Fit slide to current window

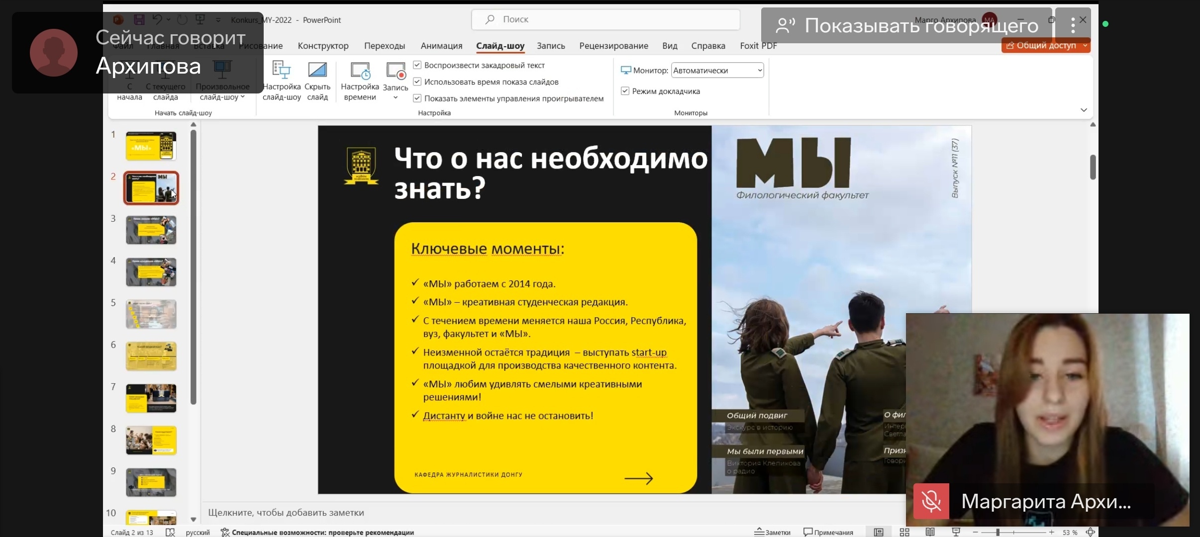(x=1090, y=532)
